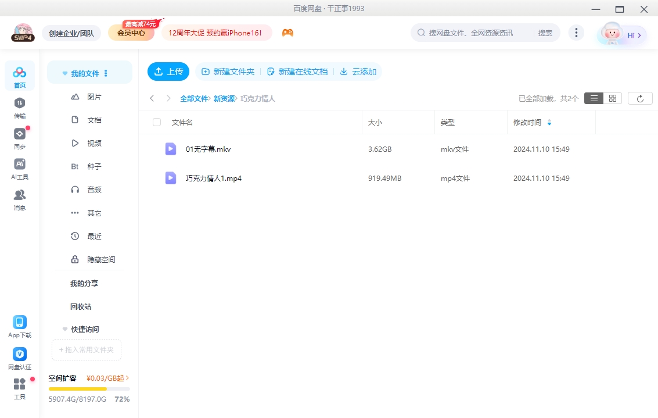Refresh the file list

click(x=639, y=98)
